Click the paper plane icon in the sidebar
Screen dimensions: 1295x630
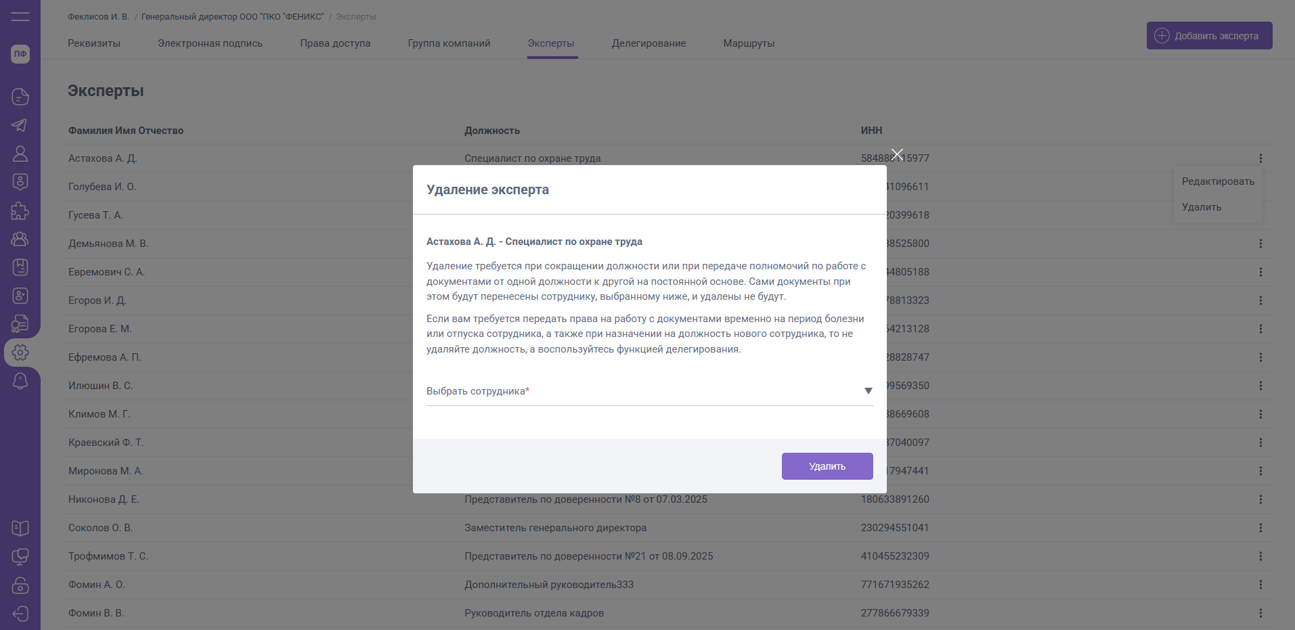tap(20, 125)
